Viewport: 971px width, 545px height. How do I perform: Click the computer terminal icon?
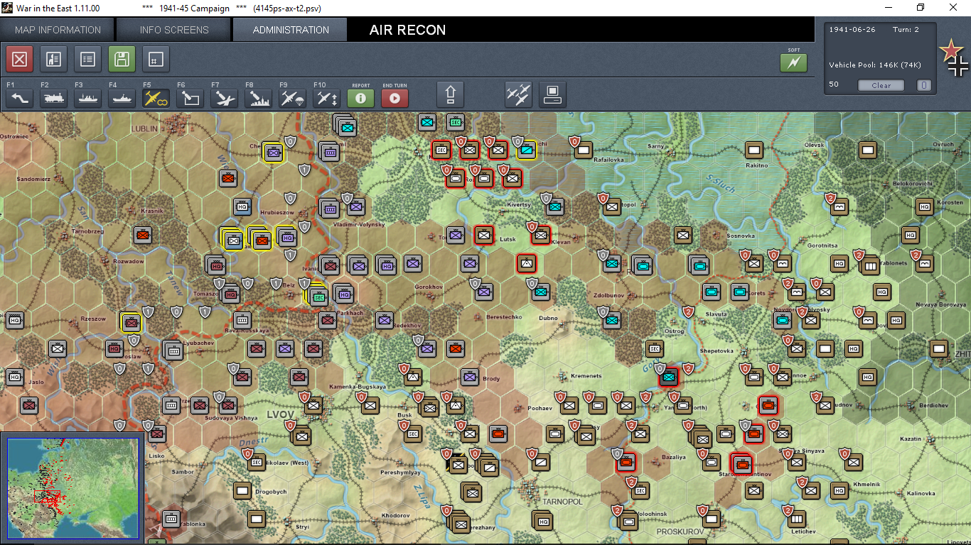click(x=552, y=94)
